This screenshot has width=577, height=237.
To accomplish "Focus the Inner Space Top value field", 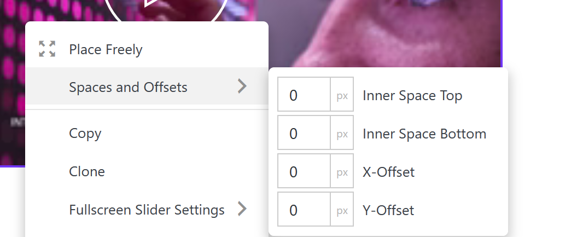I will point(304,96).
